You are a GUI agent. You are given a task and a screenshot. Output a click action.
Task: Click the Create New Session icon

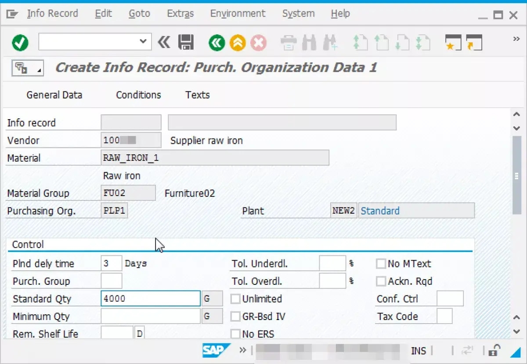click(453, 42)
